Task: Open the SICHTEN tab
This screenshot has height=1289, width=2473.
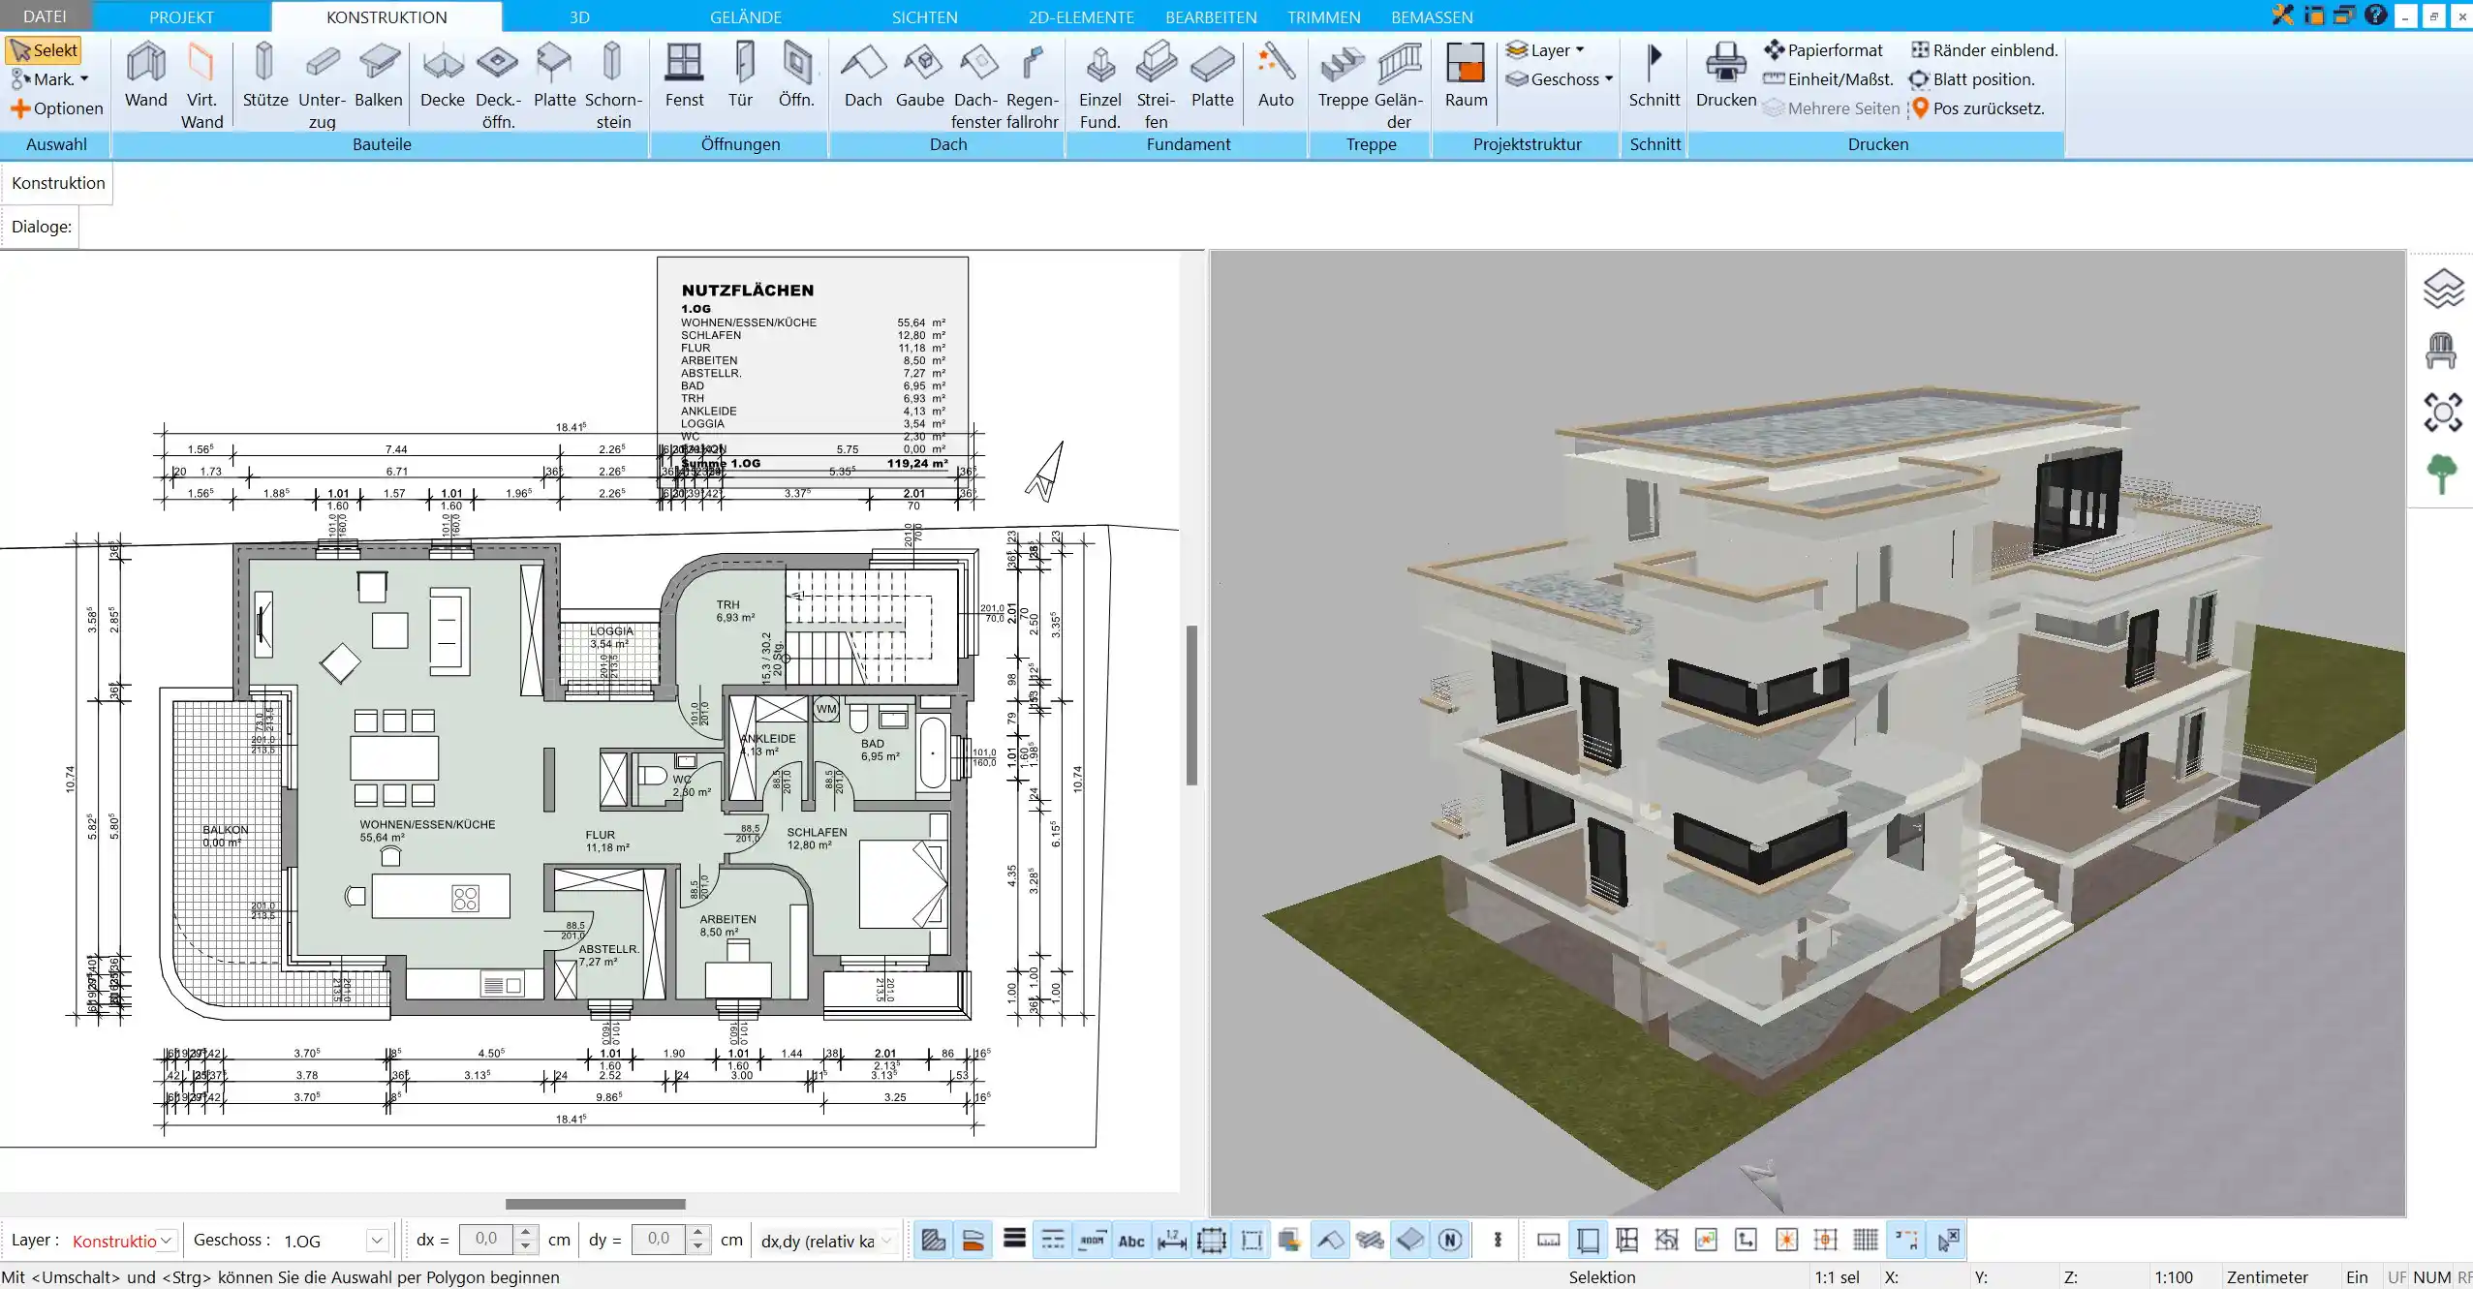Action: click(924, 16)
